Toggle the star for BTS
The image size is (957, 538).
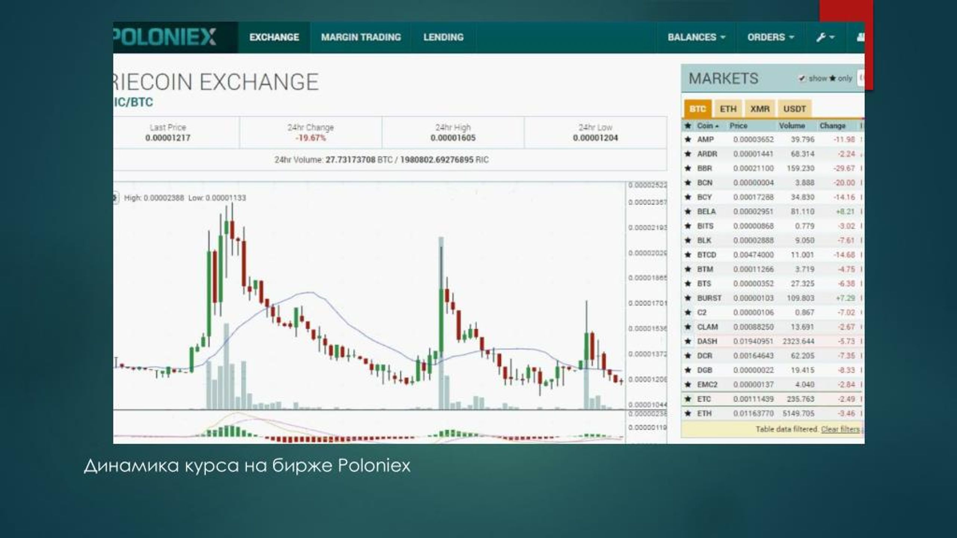tap(688, 284)
